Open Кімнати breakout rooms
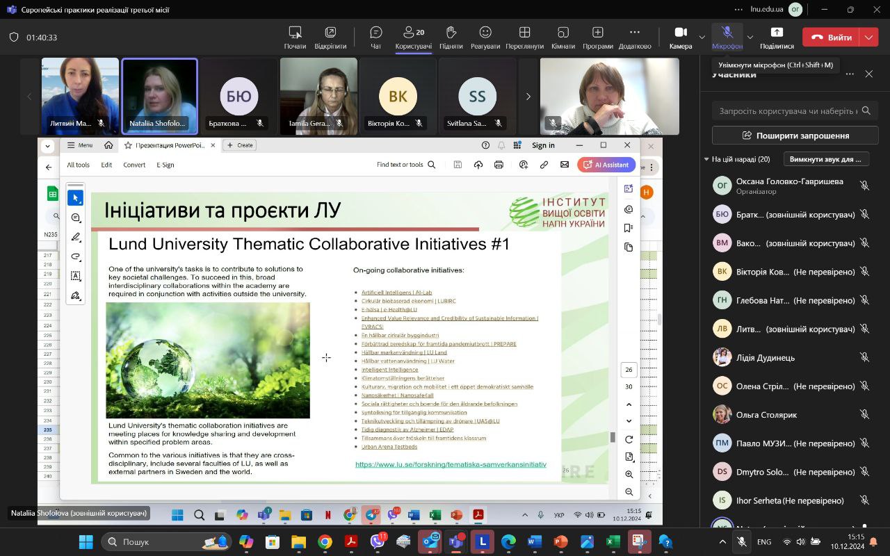This screenshot has height=556, width=890. click(x=563, y=38)
